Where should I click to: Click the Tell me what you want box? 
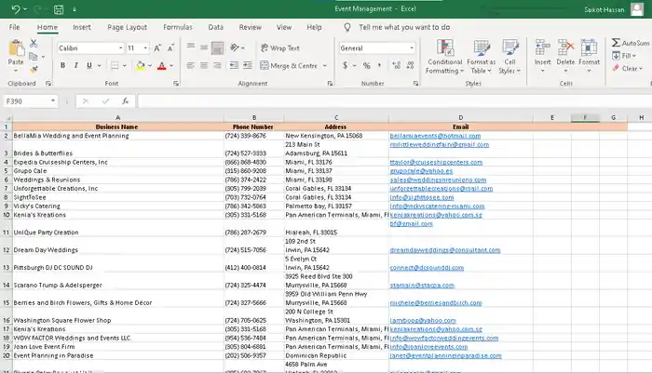404,27
